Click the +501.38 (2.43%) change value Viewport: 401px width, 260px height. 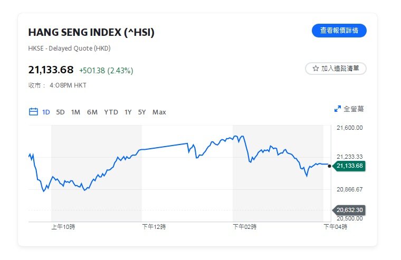coord(106,70)
